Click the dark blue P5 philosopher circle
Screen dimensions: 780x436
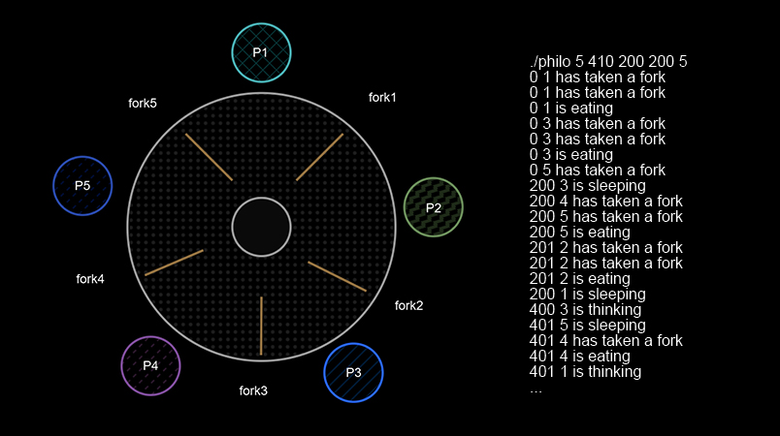point(82,186)
